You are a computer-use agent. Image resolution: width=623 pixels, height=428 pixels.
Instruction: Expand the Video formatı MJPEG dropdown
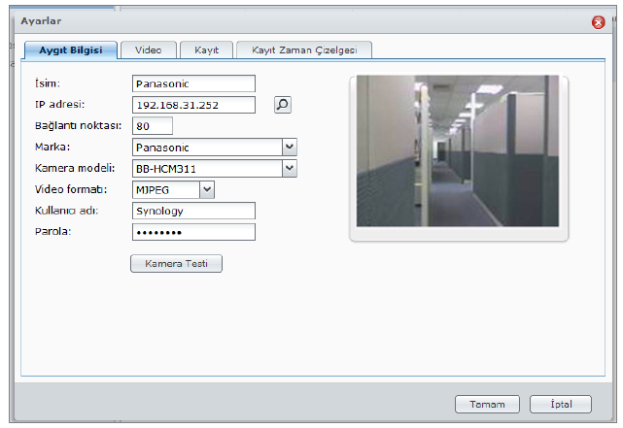click(207, 189)
